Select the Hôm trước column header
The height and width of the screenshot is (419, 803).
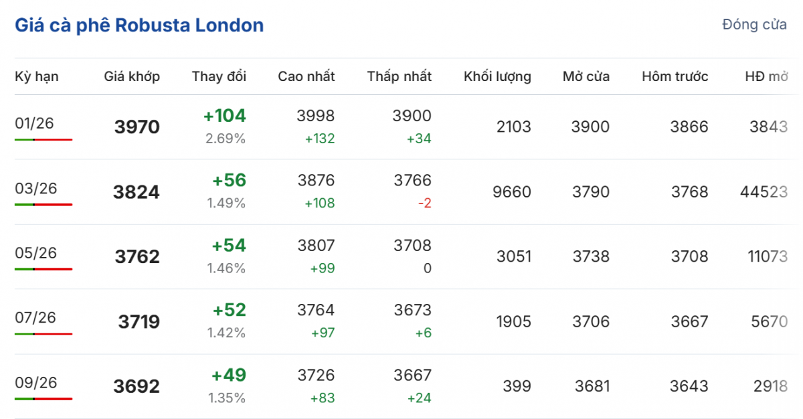[675, 76]
